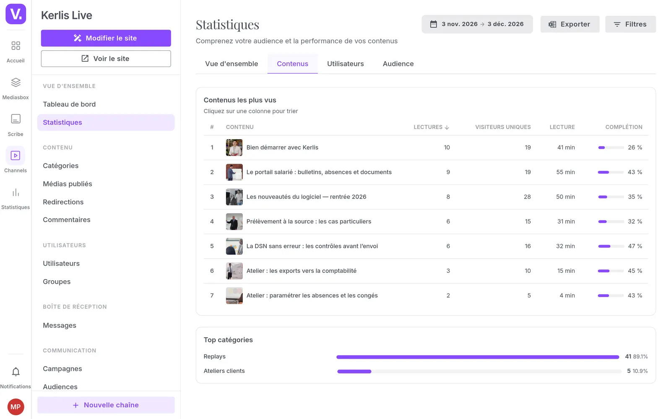Image resolution: width=671 pixels, height=419 pixels.
Task: Switch to Vue d'ensemble tab
Action: [231, 64]
